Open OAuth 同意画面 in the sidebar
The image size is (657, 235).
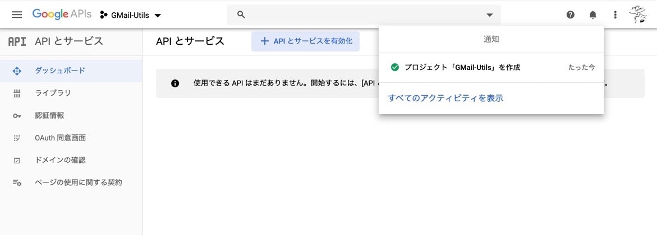[71, 138]
